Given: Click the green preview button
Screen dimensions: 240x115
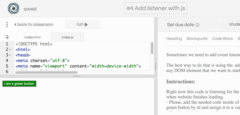Looking at the screenshot, I should coord(19,84).
